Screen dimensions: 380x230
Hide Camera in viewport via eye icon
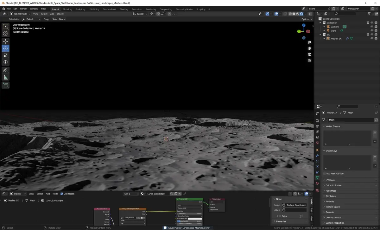(372, 27)
